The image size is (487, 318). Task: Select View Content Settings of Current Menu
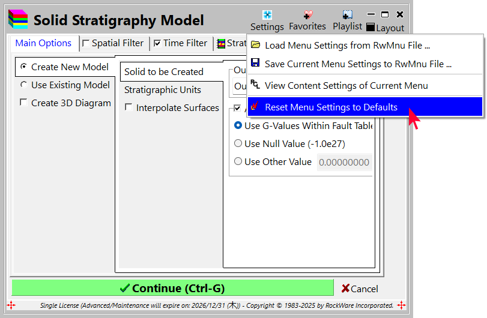tap(346, 85)
